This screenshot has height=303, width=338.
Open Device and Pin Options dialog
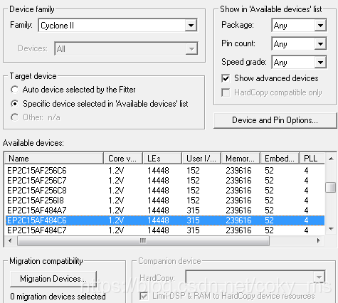(x=275, y=120)
